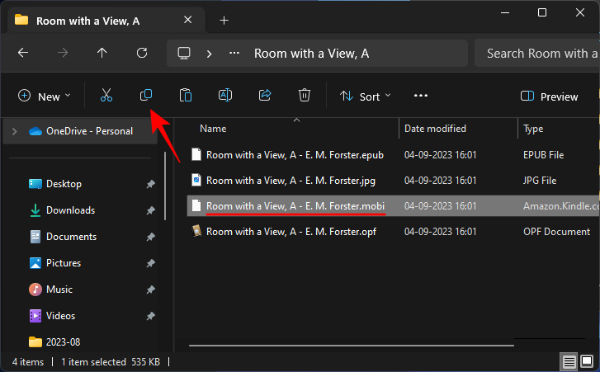Go up one folder level

[102, 53]
